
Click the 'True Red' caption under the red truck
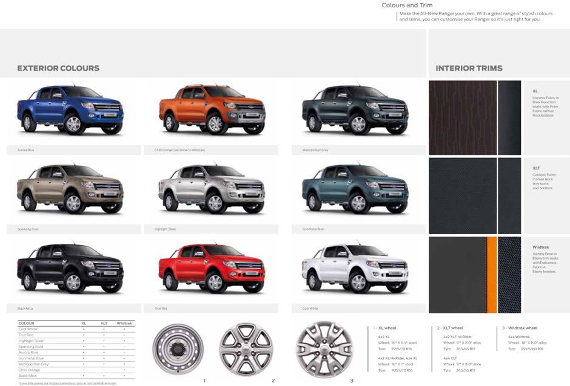(x=161, y=309)
